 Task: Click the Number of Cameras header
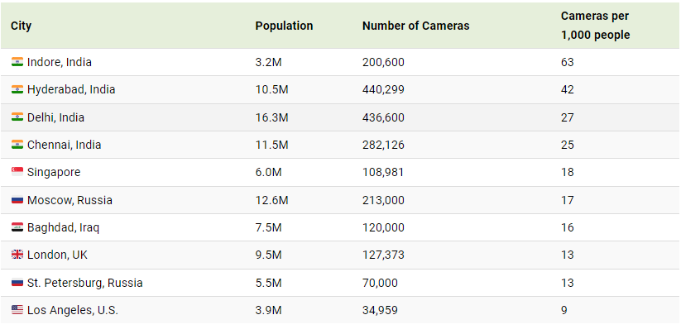pyautogui.click(x=415, y=26)
